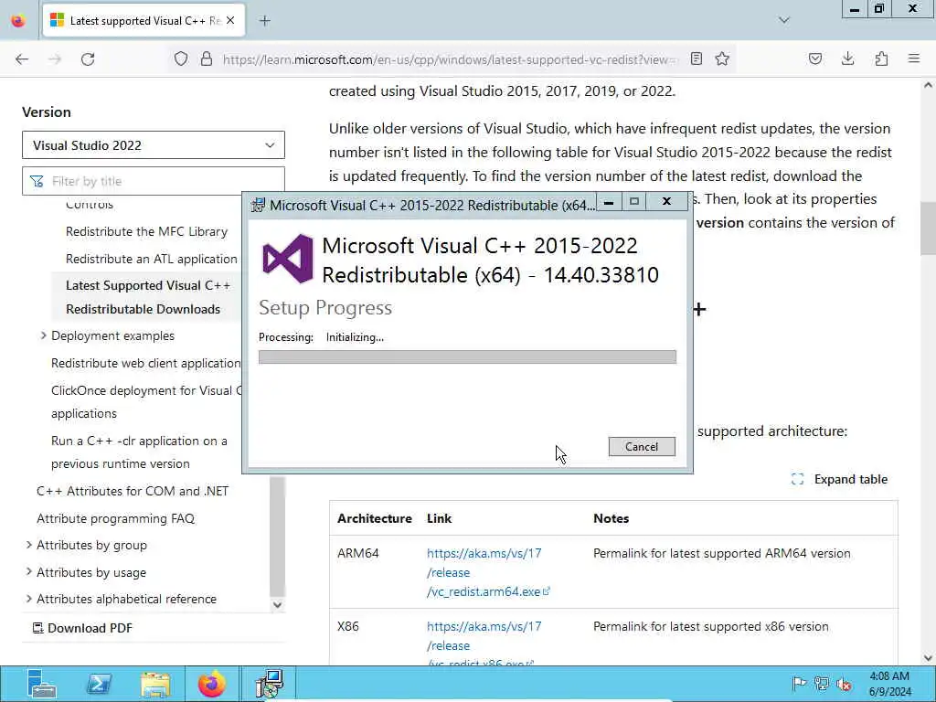
Task: Select the Latest supported Visual C++ tab
Action: coord(144,21)
